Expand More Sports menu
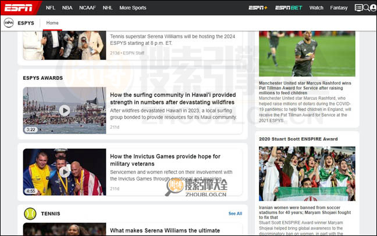Image resolution: width=377 pixels, height=236 pixels. [x=133, y=8]
